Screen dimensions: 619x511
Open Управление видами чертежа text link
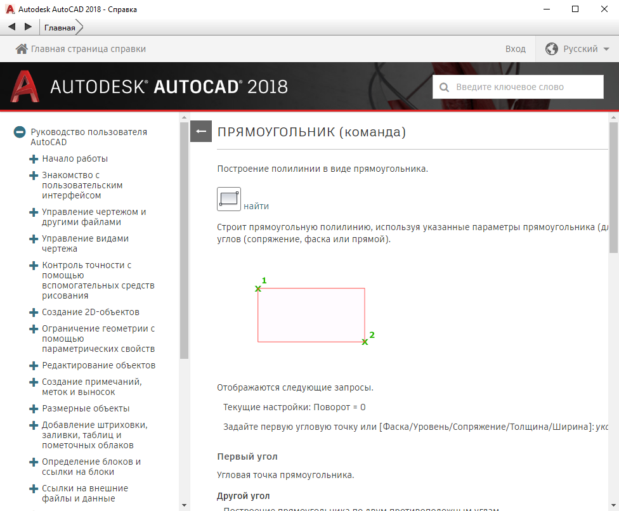(x=85, y=243)
